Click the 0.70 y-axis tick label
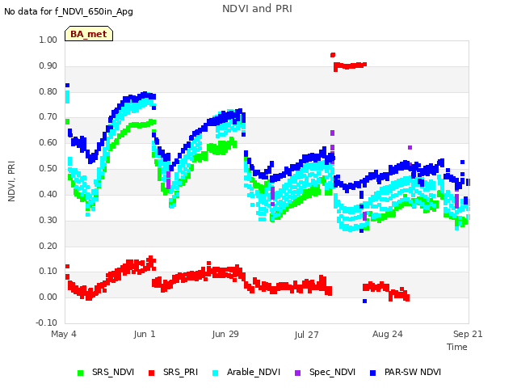Viewport: 517px width, 388px height. tap(48, 116)
